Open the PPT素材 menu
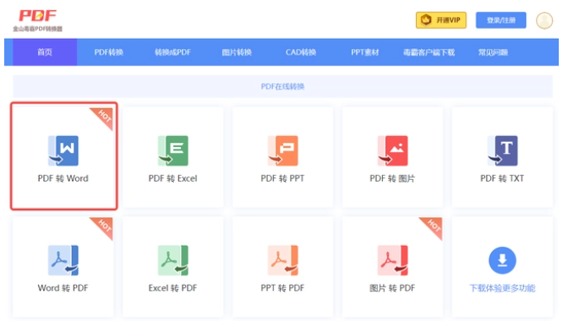Screen dimensions: 563x322 [x=365, y=52]
